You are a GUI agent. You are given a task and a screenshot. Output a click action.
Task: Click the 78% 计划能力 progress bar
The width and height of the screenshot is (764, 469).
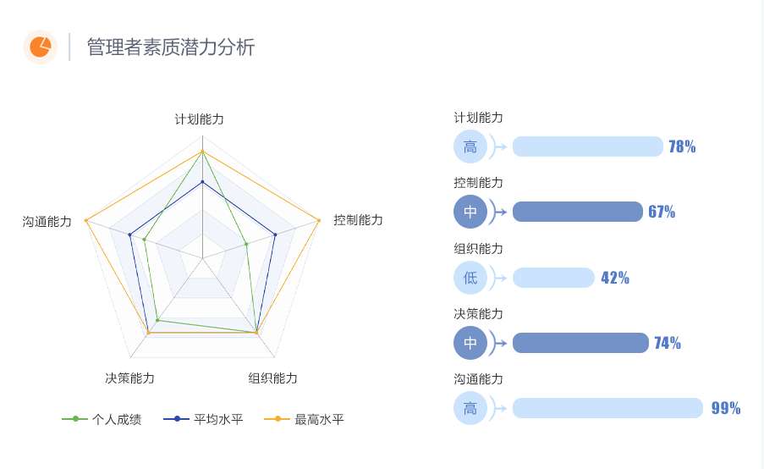tap(587, 146)
